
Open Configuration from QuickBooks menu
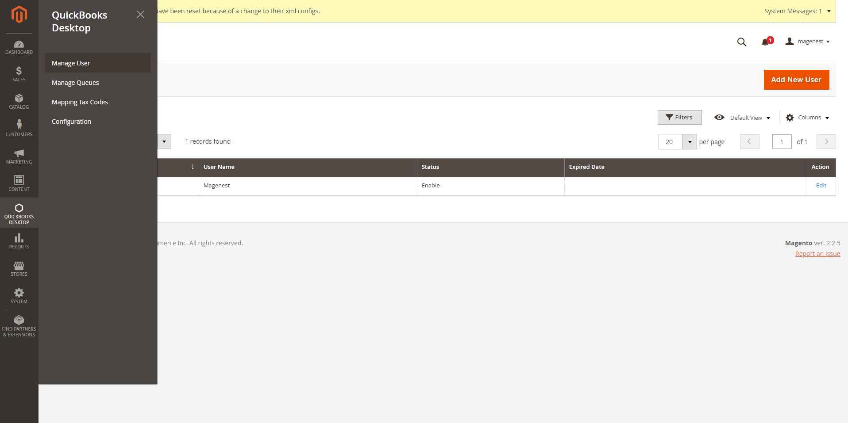[71, 122]
